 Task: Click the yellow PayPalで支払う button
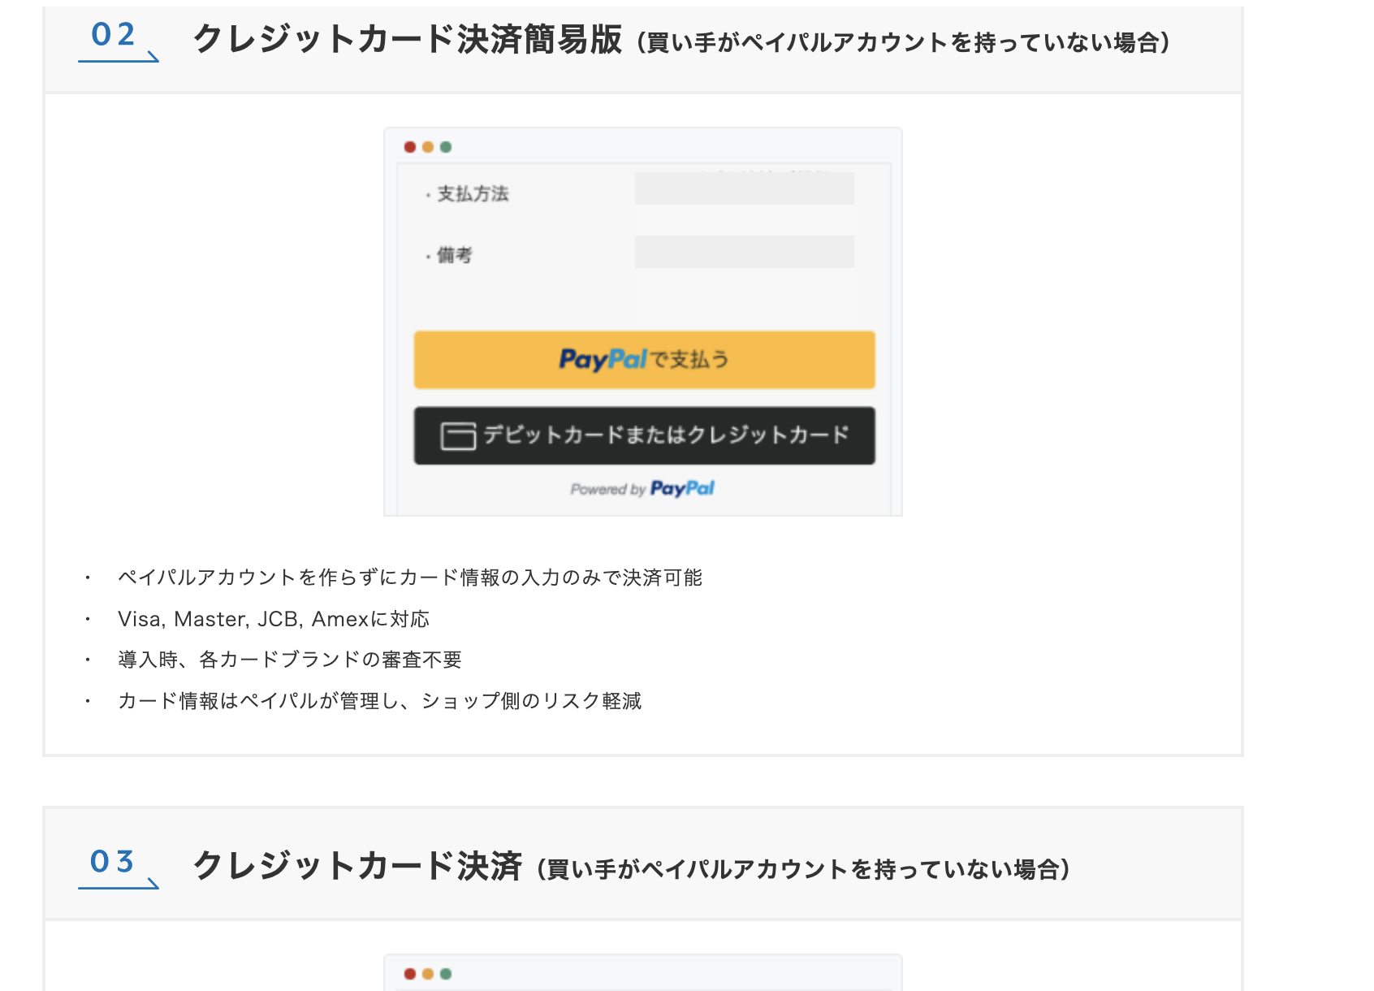[x=644, y=360]
